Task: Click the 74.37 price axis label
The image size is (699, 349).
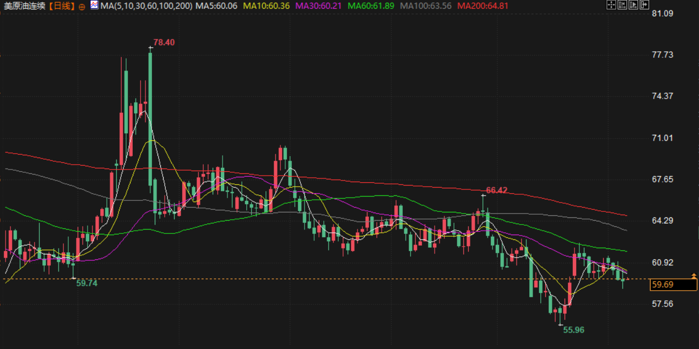Action: (x=663, y=96)
